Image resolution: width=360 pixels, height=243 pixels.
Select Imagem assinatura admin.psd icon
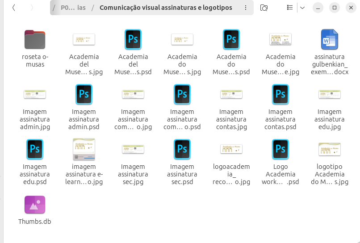tap(84, 94)
